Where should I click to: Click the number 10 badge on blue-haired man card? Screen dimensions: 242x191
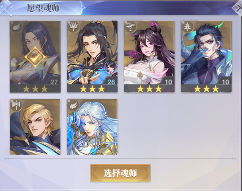tap(226, 82)
